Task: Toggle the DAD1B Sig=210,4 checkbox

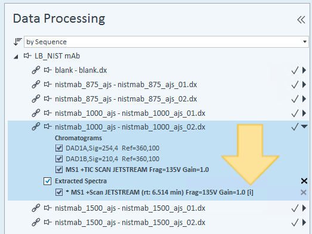Action: (x=59, y=159)
